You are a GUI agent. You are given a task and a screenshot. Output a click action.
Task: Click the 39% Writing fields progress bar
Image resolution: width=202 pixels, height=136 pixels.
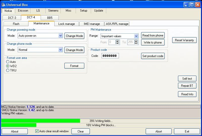[101, 121]
